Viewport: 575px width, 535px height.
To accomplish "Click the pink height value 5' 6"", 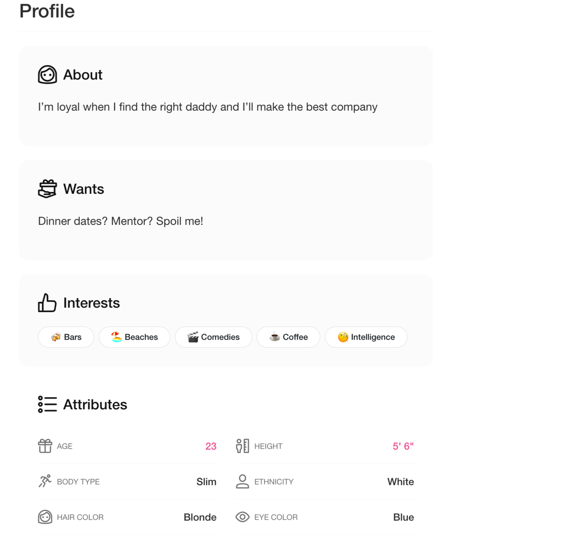I will (x=402, y=446).
